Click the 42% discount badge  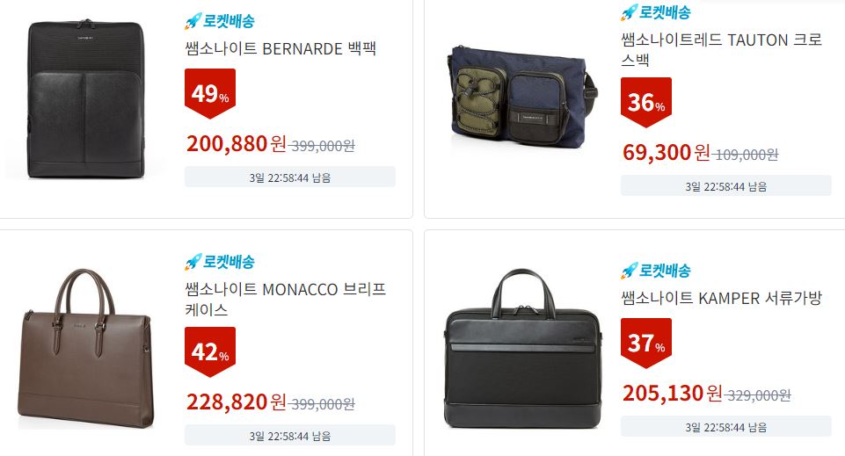click(210, 351)
